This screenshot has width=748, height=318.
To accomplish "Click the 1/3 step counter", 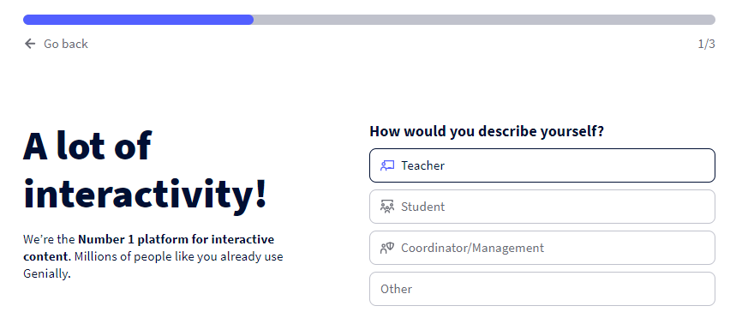I will (707, 45).
